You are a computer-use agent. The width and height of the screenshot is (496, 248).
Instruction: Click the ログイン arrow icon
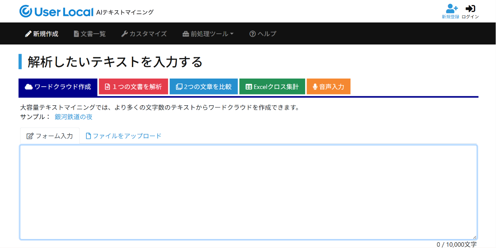coord(470,8)
